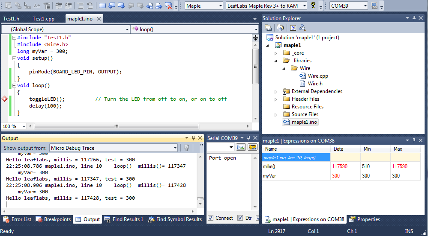Click the uncomment lines icon
This screenshot has height=236, width=428.
(90, 5)
